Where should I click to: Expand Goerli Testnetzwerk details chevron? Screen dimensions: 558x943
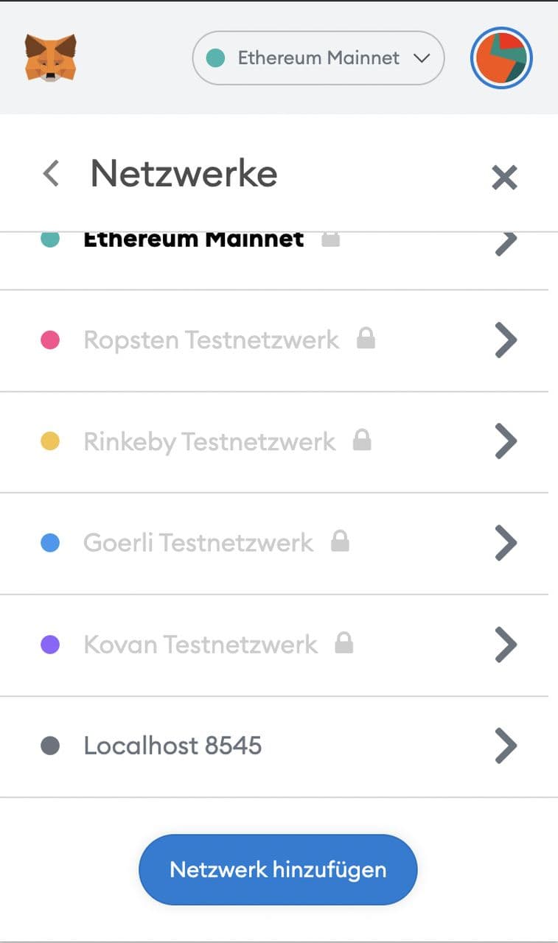[506, 543]
